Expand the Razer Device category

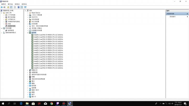point(28,13)
